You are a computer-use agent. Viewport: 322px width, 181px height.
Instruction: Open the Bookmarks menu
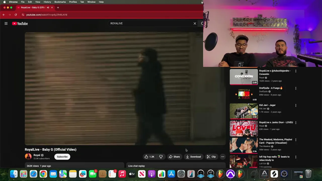click(x=60, y=2)
